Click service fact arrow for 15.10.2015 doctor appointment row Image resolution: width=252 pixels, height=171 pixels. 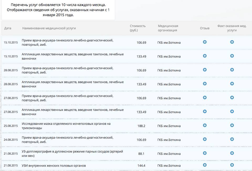click(x=232, y=42)
